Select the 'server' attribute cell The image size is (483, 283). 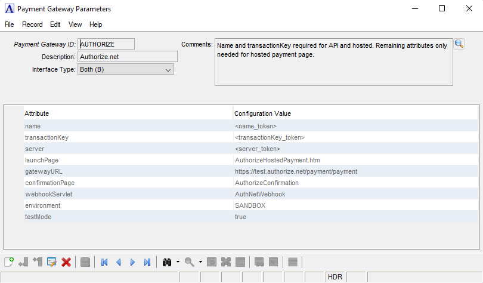(x=128, y=149)
